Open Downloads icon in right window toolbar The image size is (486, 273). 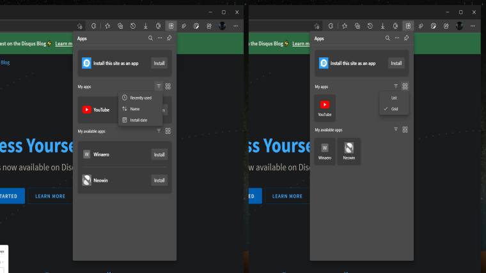(x=383, y=26)
